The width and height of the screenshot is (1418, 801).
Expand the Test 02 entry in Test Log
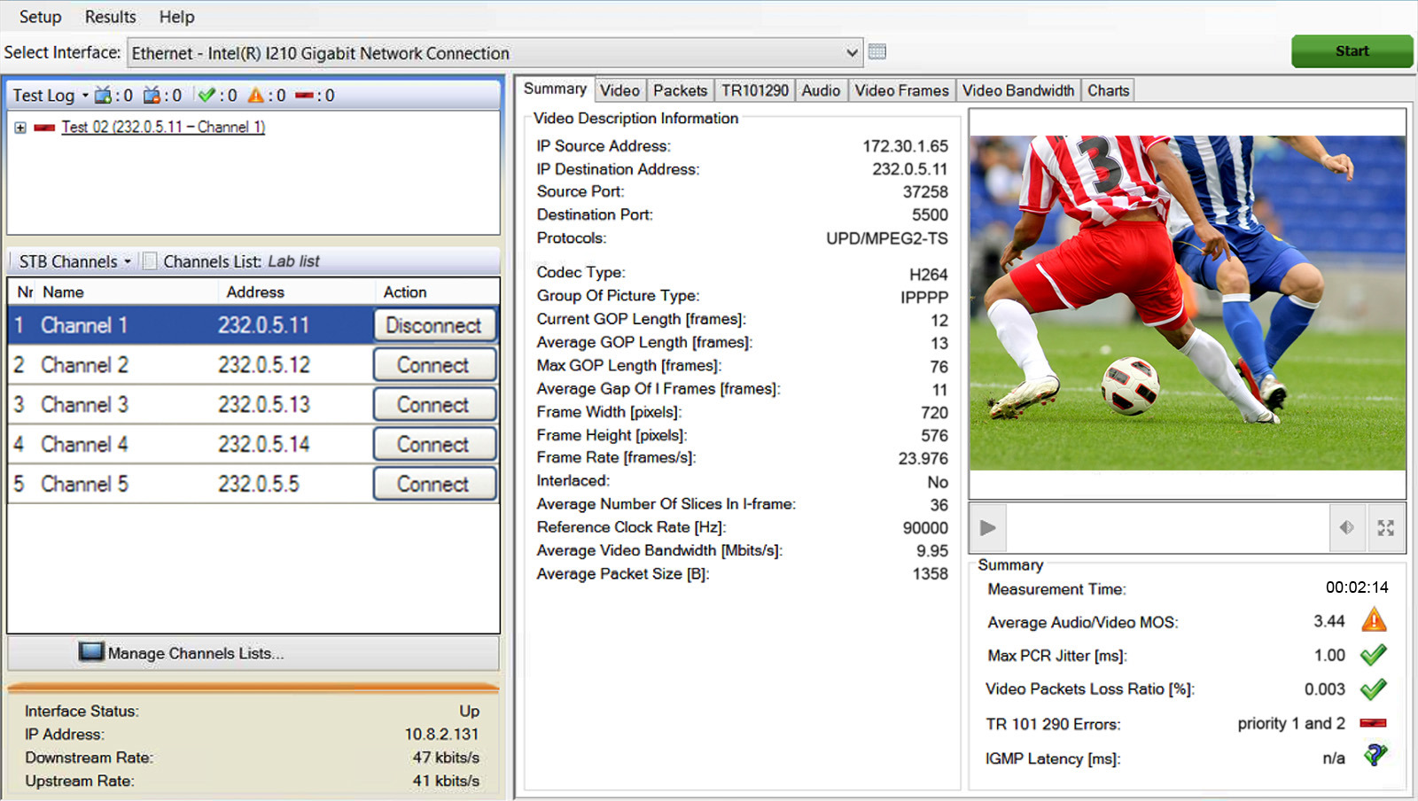19,127
